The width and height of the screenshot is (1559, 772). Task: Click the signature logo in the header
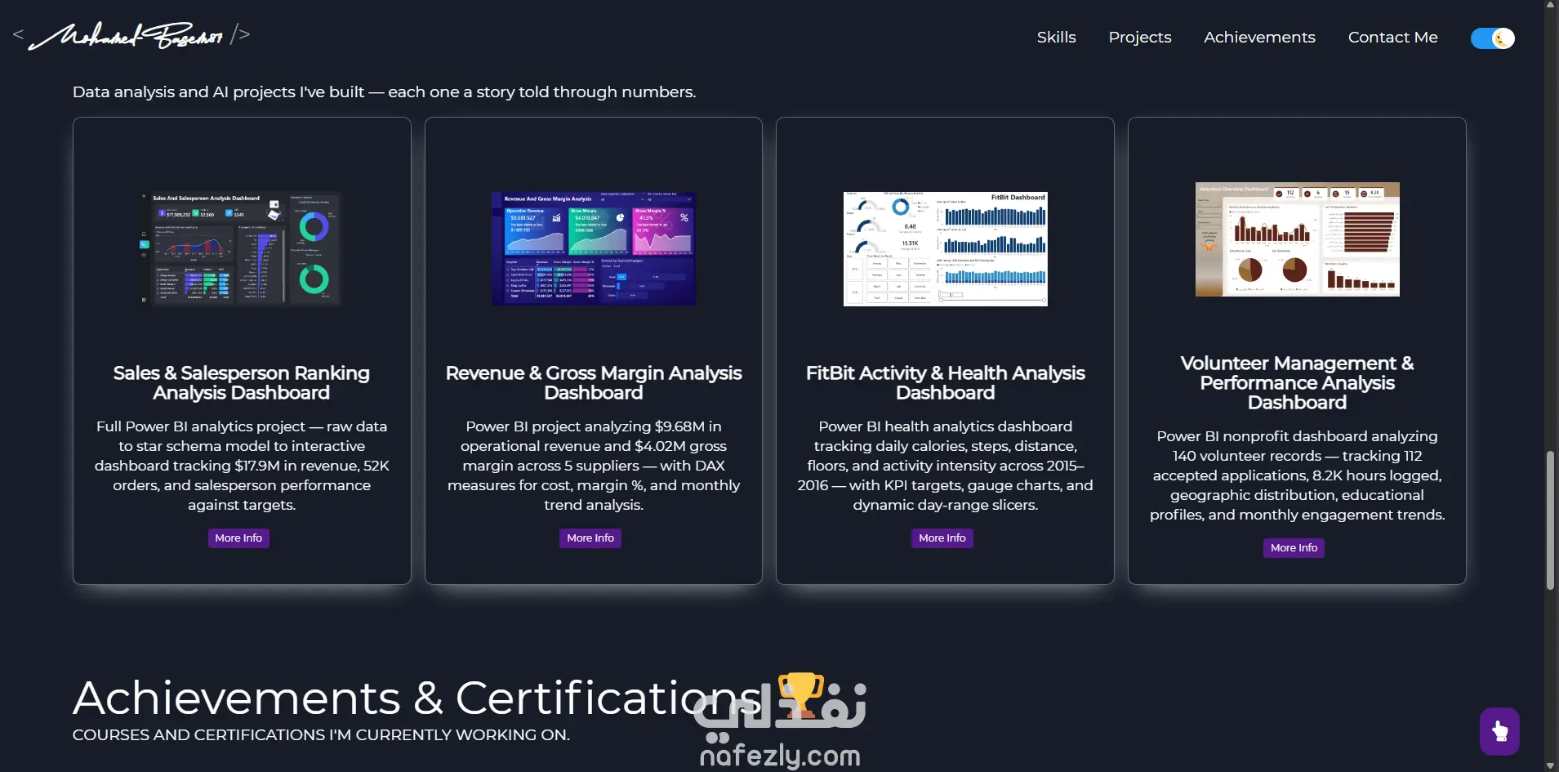(131, 36)
